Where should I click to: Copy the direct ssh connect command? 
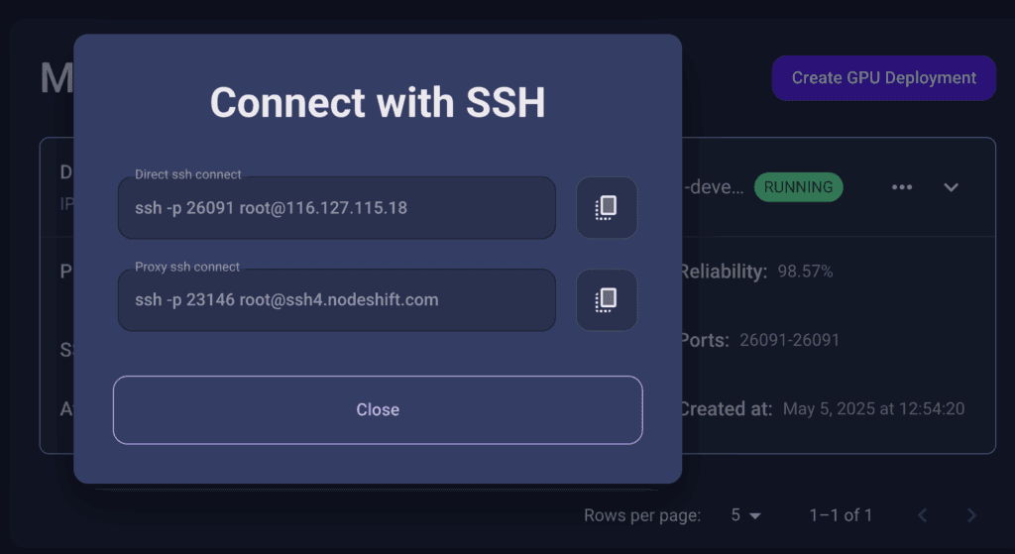click(607, 208)
